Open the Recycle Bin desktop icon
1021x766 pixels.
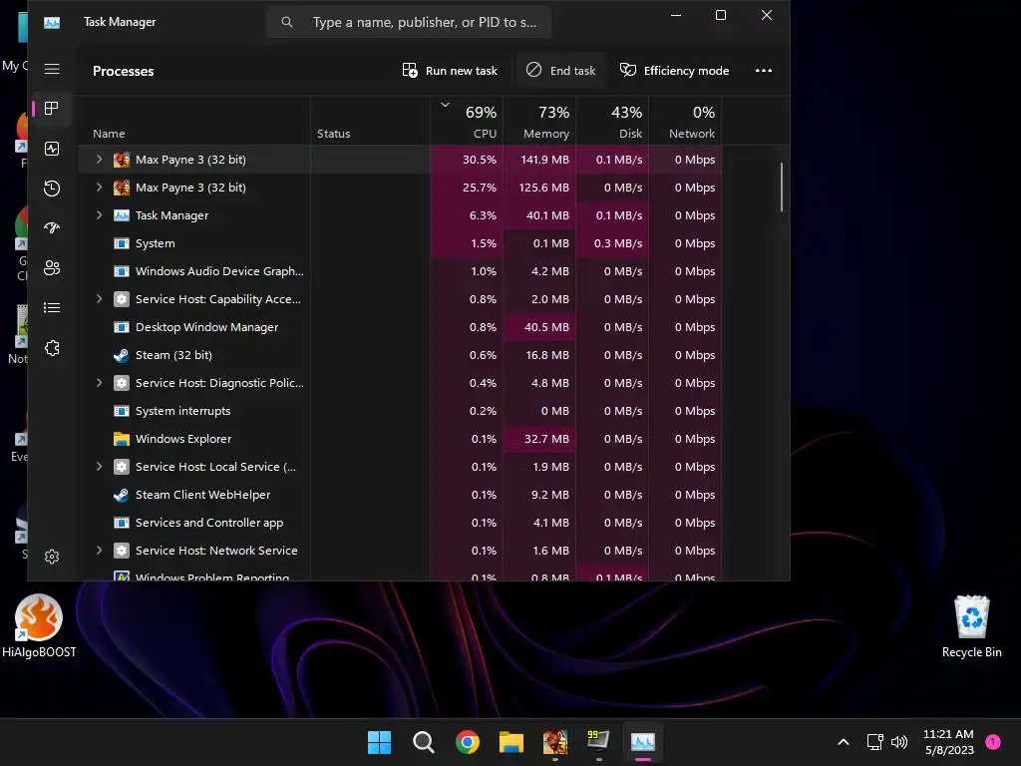(971, 625)
